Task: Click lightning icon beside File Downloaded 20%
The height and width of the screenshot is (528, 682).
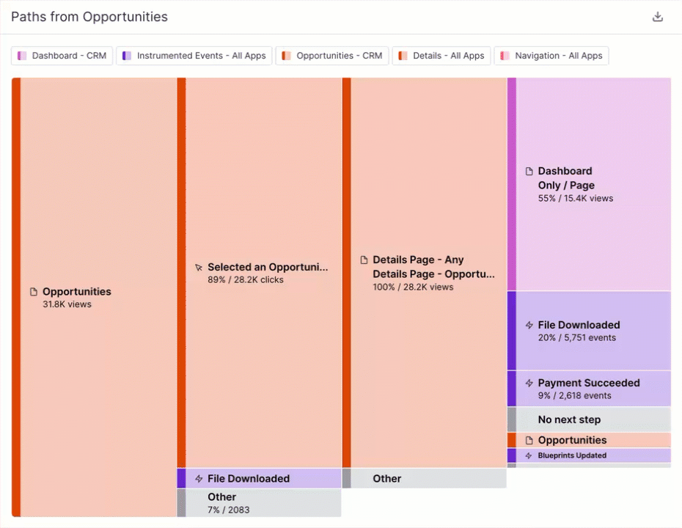Action: [x=529, y=326]
